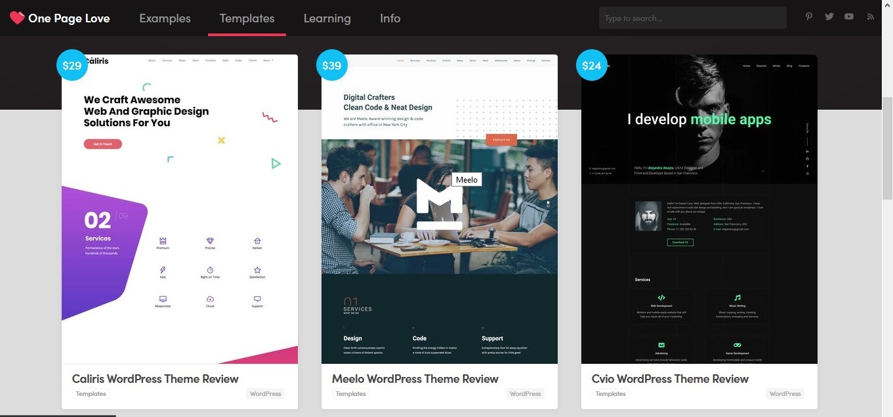
Task: Open Meelo WordPress Theme Review link
Action: [x=415, y=379]
